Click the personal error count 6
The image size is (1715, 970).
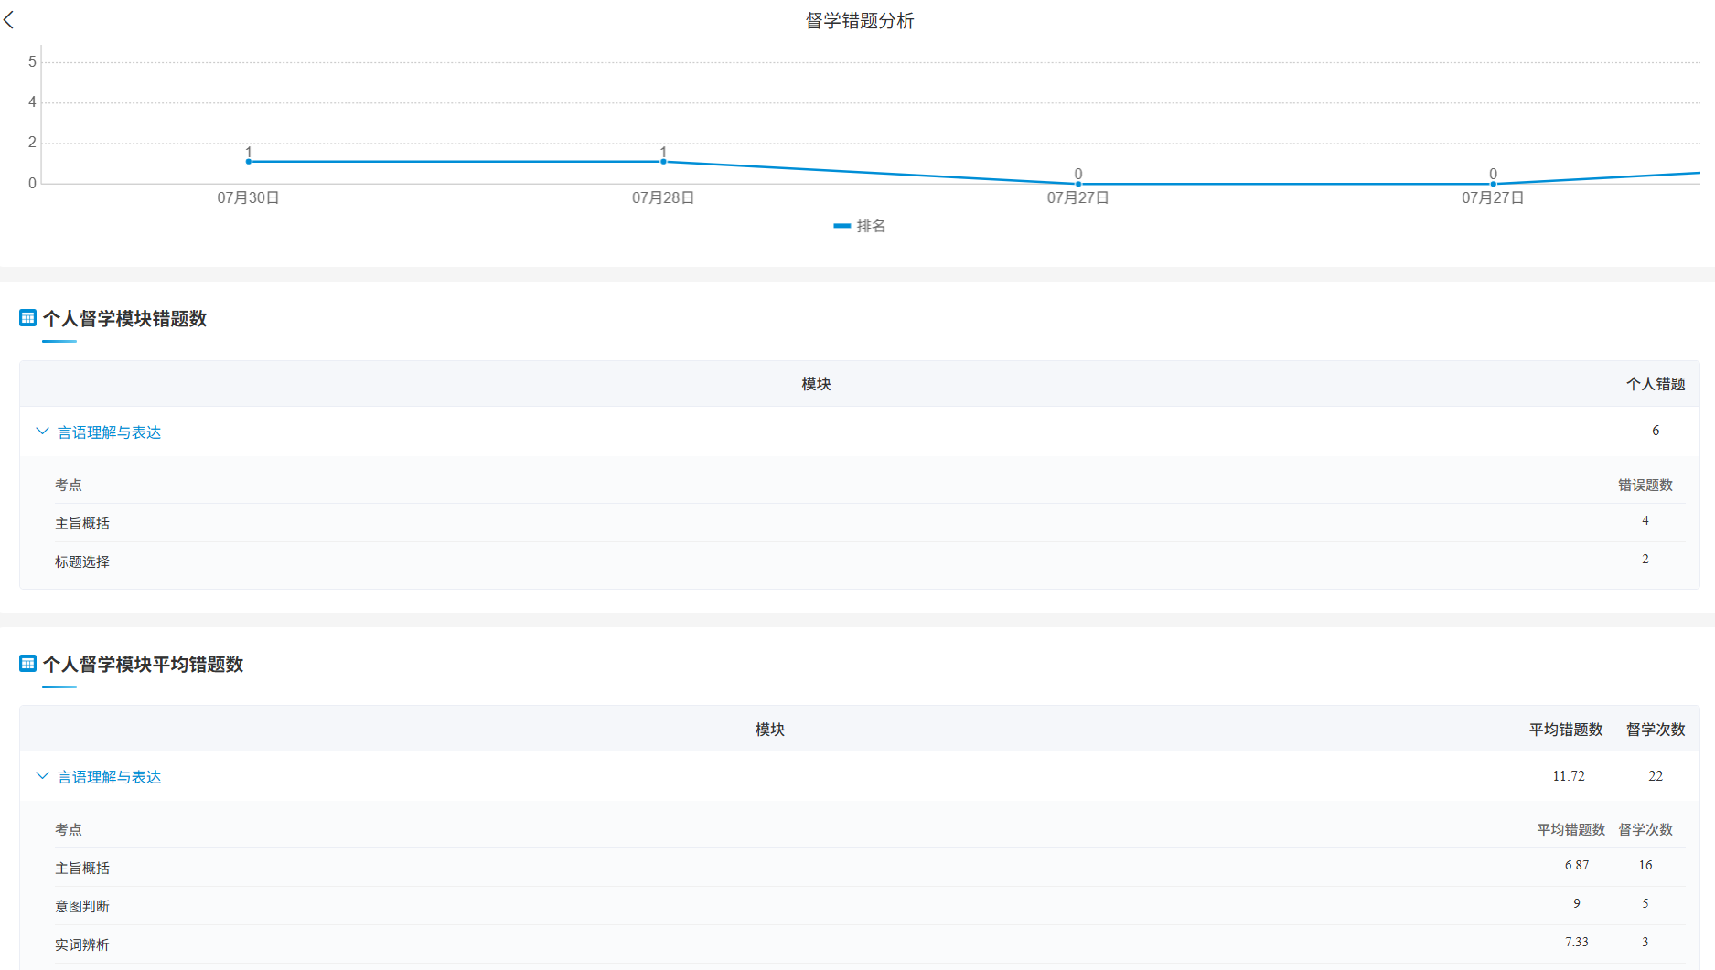coord(1656,431)
